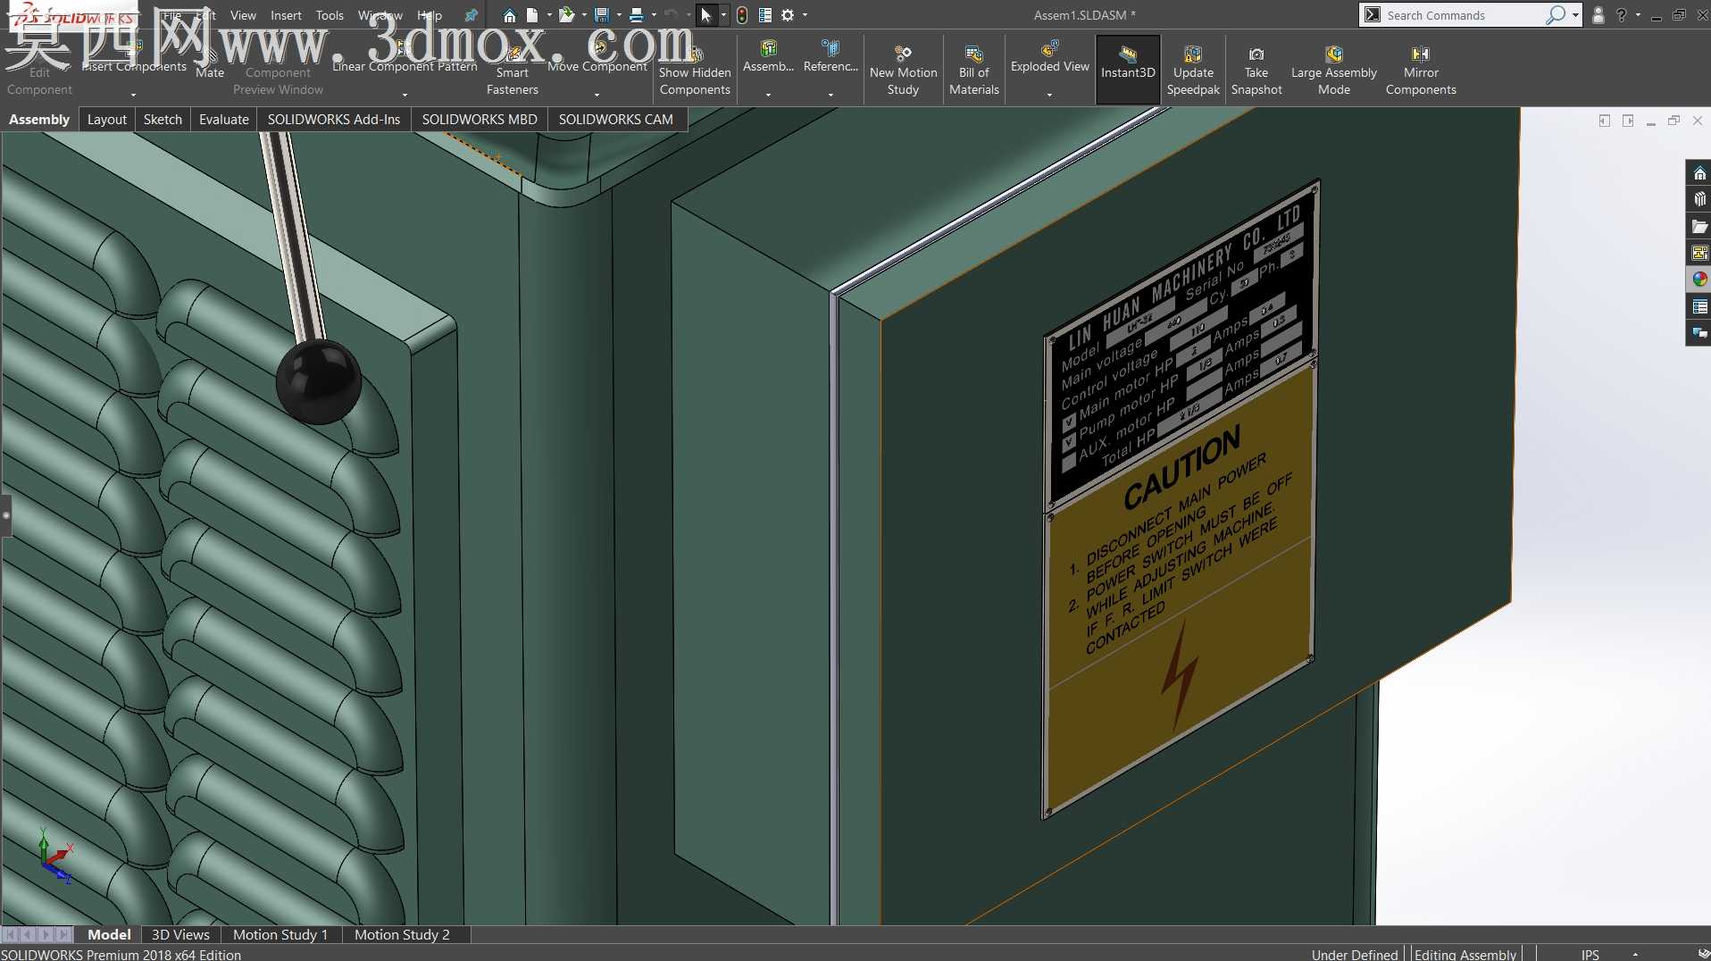Switch to the Layout tab

107,120
